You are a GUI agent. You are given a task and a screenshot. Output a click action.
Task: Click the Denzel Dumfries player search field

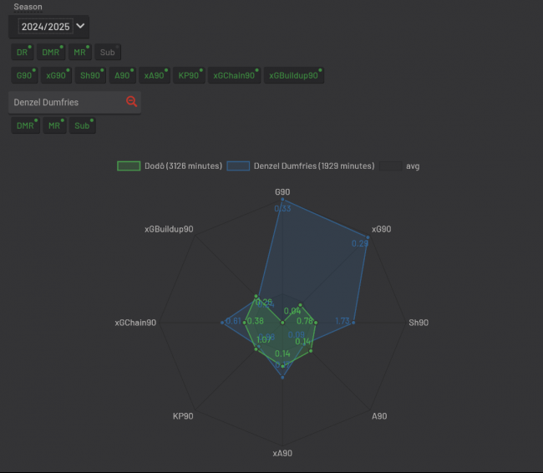(x=74, y=102)
